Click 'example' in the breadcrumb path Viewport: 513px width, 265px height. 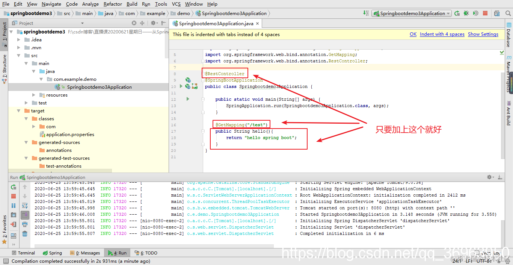point(156,13)
